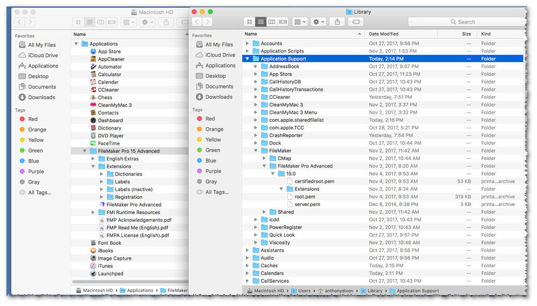The width and height of the screenshot is (537, 306).
Task: Click the Share button in Library window toolbar
Action: pyautogui.click(x=337, y=22)
